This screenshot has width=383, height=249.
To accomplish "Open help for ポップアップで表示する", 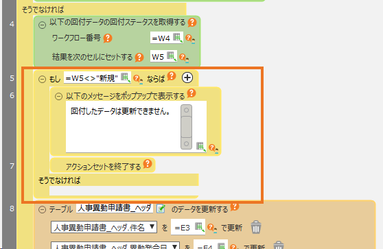I will click(x=191, y=93).
